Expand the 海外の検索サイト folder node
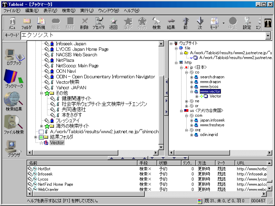 point(41,126)
